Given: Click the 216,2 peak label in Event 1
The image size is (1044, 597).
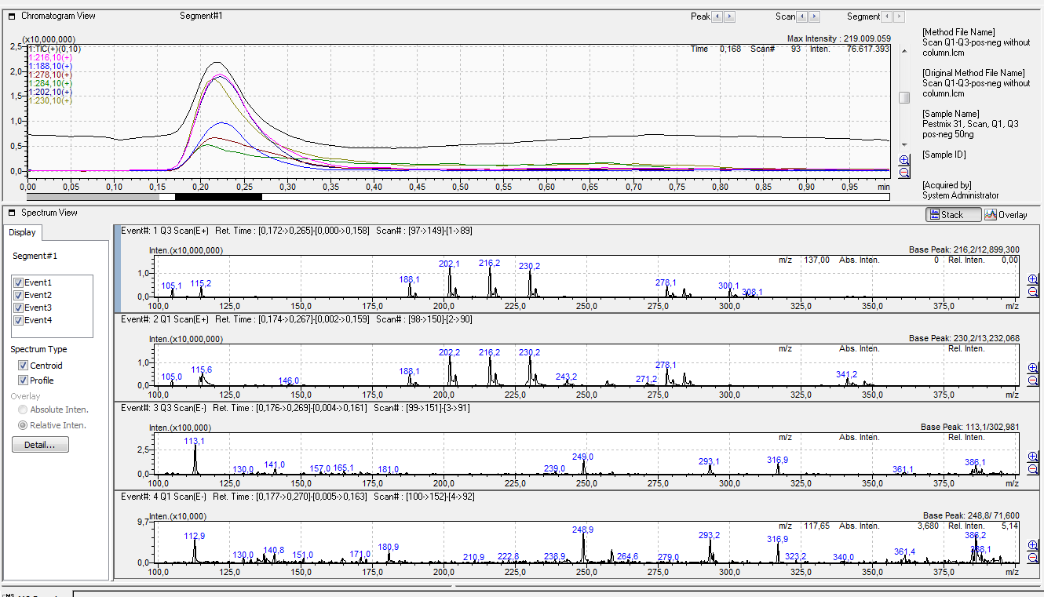Looking at the screenshot, I should coord(490,264).
